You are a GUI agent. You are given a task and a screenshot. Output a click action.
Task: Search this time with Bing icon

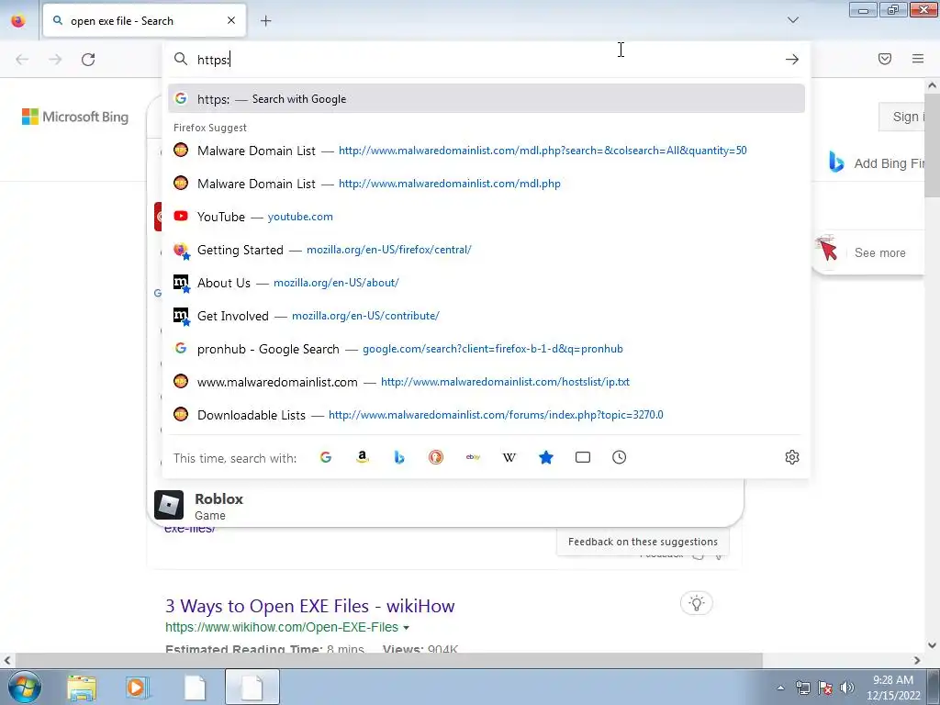click(x=399, y=457)
